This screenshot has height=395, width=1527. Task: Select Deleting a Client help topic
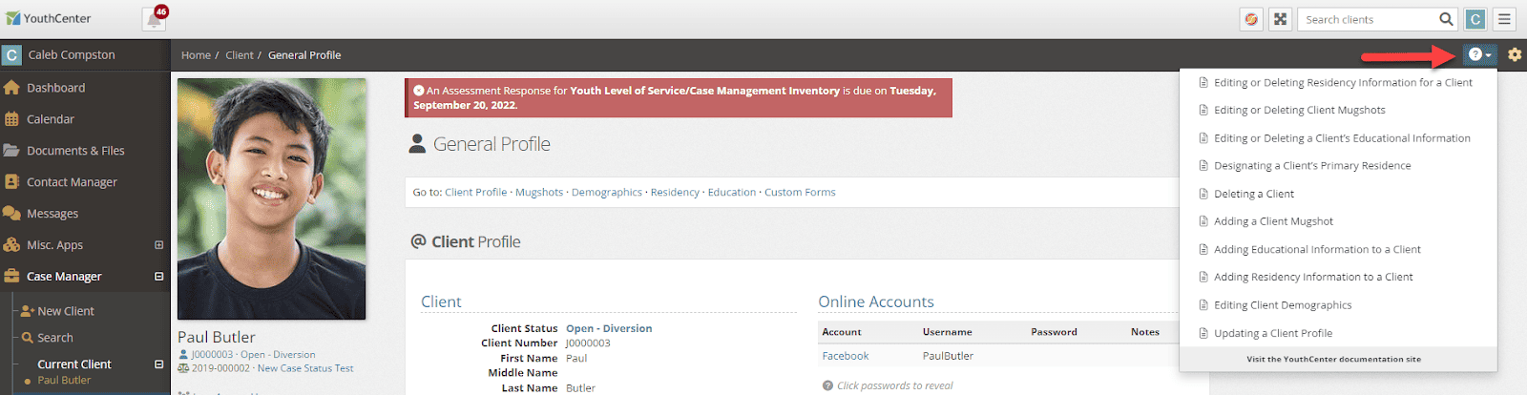[1253, 194]
